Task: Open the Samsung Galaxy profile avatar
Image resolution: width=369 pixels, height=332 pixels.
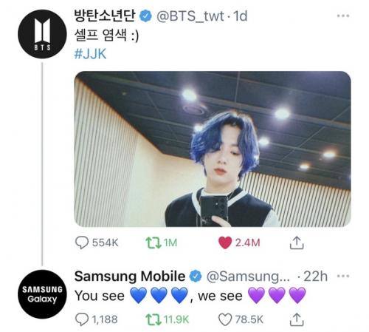Action: tap(42, 294)
